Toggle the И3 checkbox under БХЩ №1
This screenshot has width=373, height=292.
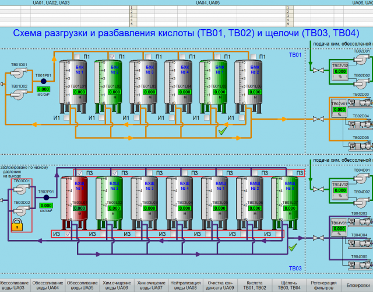pos(67,234)
